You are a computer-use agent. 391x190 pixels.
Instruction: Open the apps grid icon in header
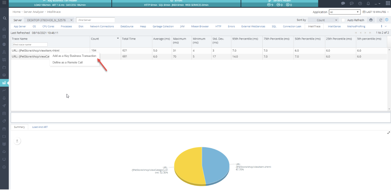point(387,4)
